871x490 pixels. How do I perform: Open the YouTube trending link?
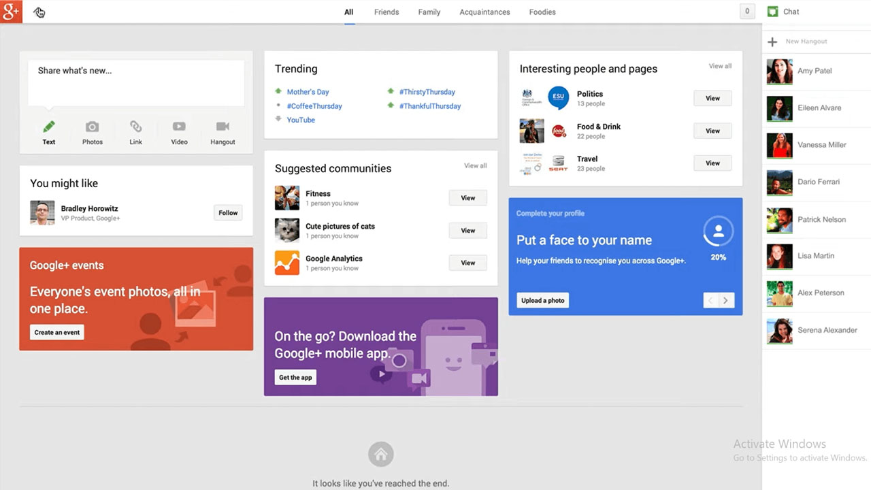coord(301,120)
